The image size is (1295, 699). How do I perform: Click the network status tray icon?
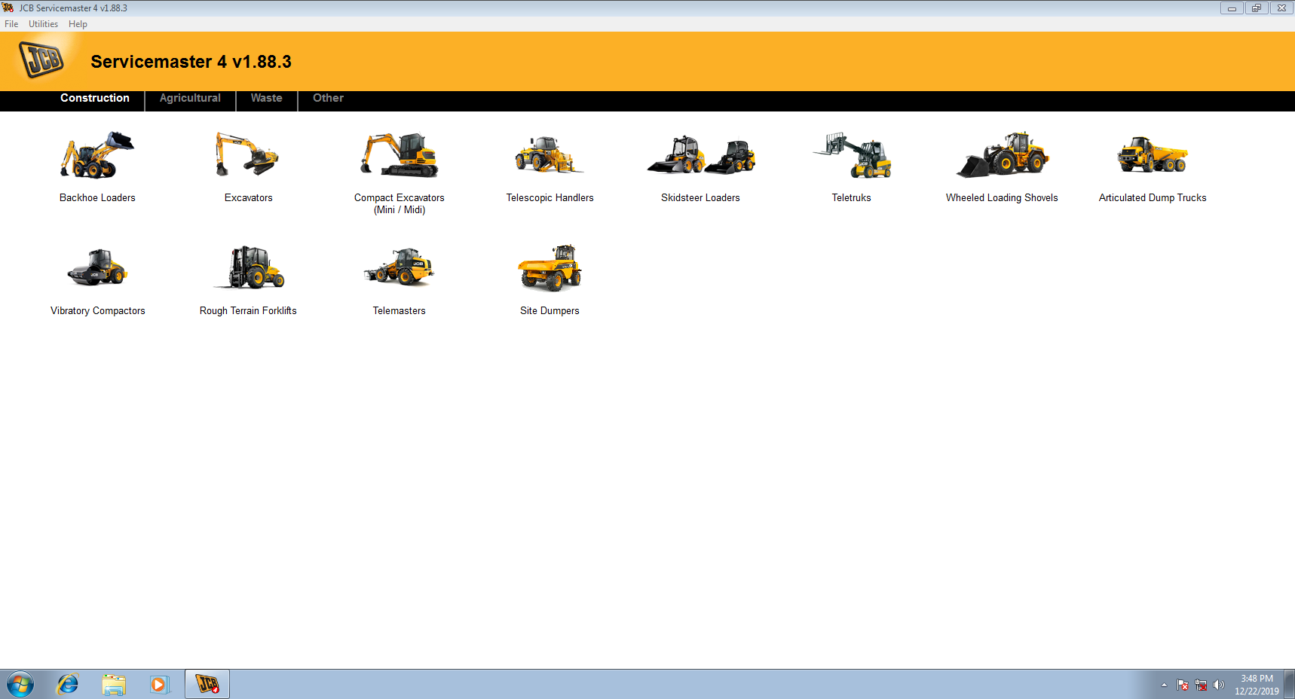pos(1201,685)
